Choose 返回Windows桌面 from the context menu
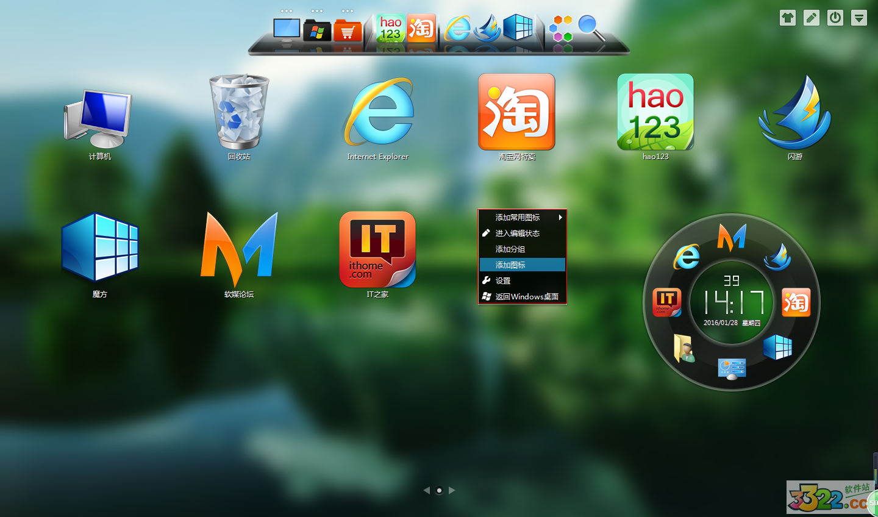Screen dimensions: 878x517 pyautogui.click(x=523, y=297)
